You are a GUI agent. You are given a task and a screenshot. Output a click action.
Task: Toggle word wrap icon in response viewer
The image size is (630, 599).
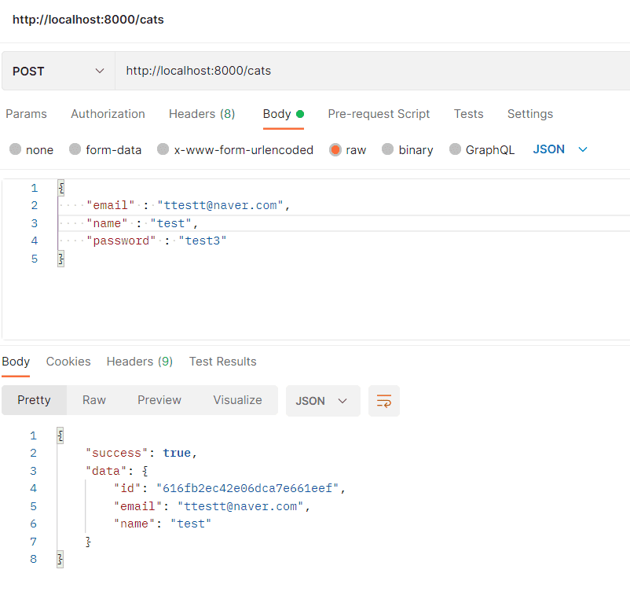[x=383, y=401]
